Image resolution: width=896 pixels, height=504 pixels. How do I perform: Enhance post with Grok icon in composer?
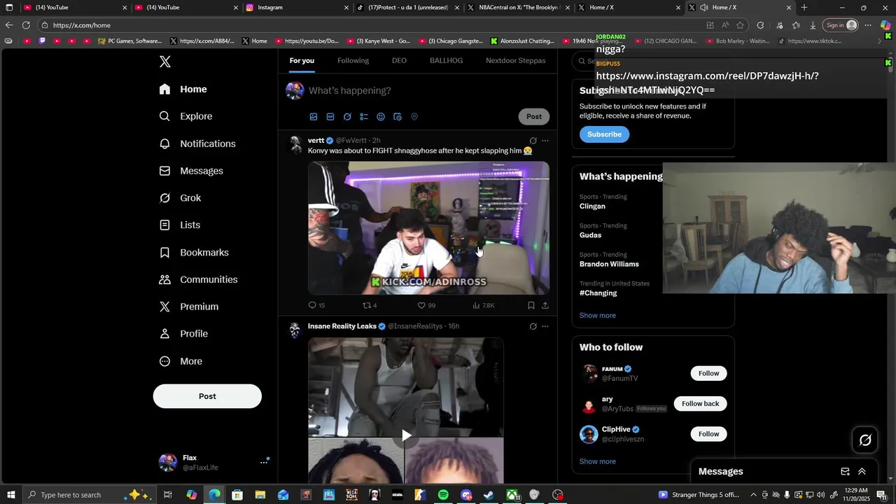click(347, 117)
